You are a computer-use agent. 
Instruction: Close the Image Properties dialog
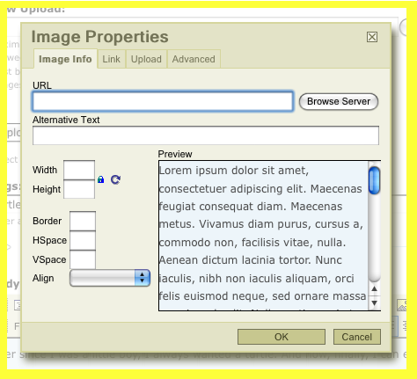pyautogui.click(x=372, y=37)
